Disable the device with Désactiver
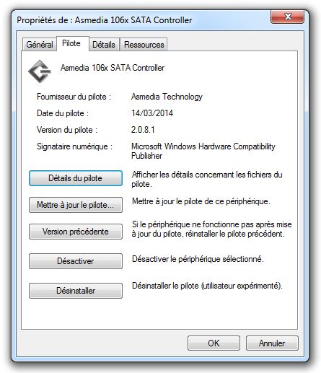 click(76, 261)
